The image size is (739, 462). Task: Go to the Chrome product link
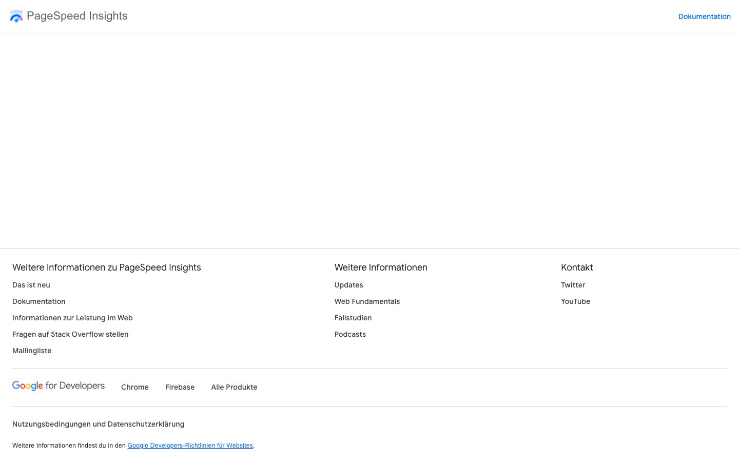[x=135, y=387]
